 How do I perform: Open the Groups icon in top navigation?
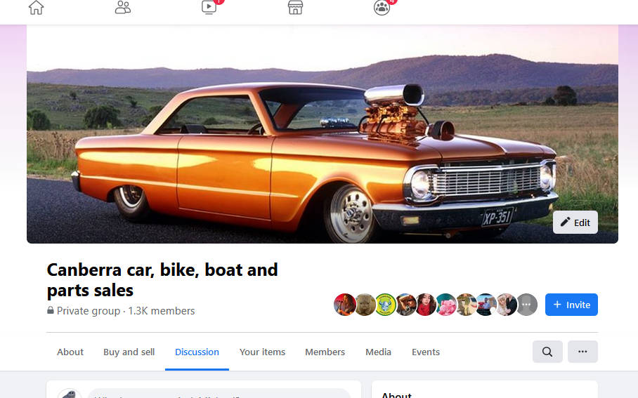382,8
